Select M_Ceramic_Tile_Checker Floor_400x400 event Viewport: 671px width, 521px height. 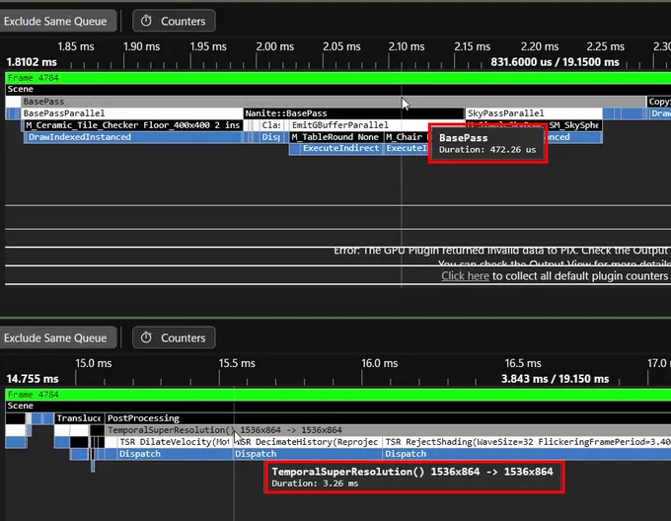click(x=133, y=125)
